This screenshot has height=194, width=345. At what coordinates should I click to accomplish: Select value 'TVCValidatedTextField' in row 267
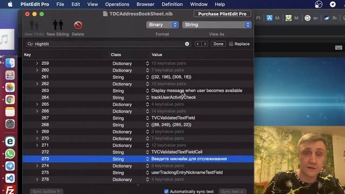click(x=173, y=118)
